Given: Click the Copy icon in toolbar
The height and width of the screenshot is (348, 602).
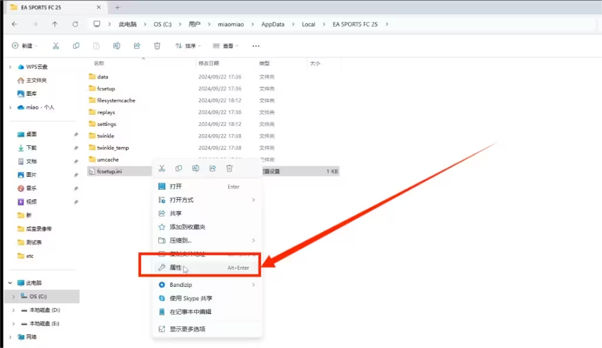Looking at the screenshot, I should pos(76,46).
